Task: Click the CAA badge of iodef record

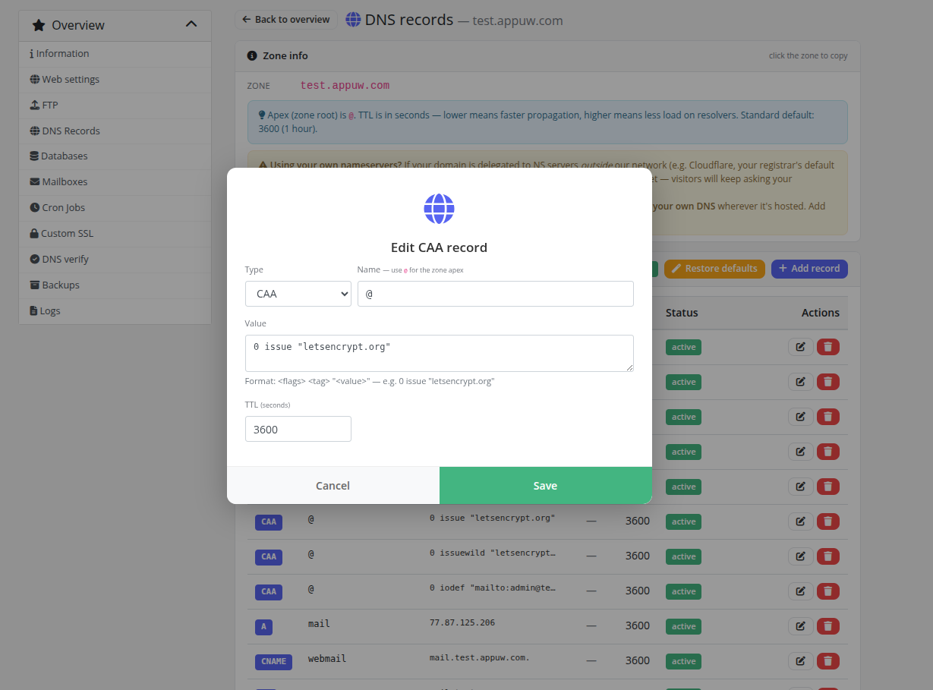Action: coord(269,591)
